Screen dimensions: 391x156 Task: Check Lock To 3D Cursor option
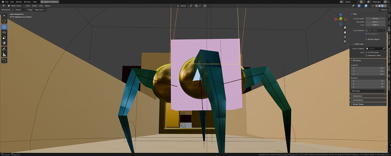pos(366,52)
